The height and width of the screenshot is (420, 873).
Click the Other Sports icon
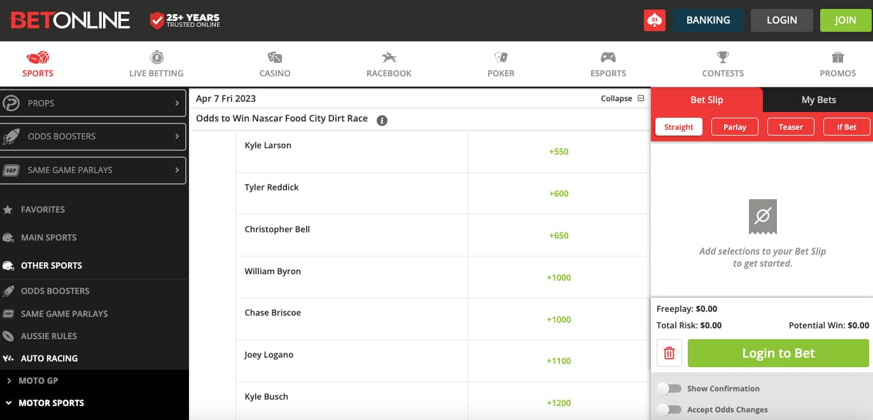pos(8,265)
